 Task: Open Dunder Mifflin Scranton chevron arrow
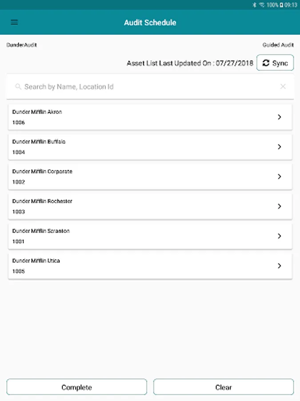point(279,236)
